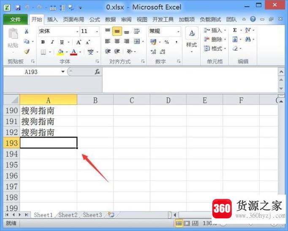Apply yellow fill color bucket
This screenshot has width=288, height=231.
pos(60,52)
